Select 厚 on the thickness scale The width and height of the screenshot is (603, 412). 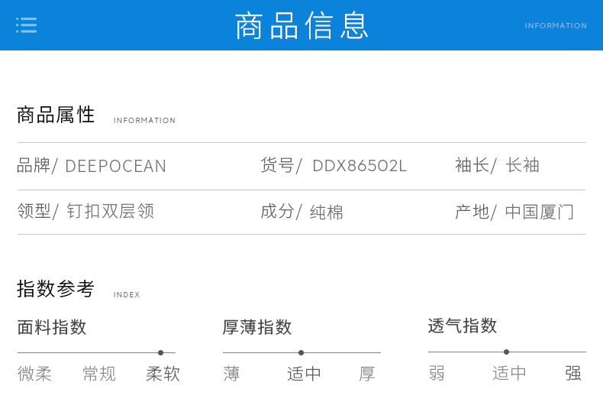tap(367, 374)
